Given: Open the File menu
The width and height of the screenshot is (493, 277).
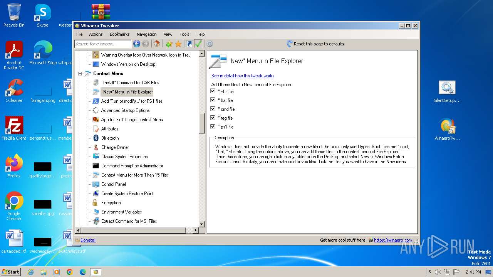Looking at the screenshot, I should click(x=79, y=34).
